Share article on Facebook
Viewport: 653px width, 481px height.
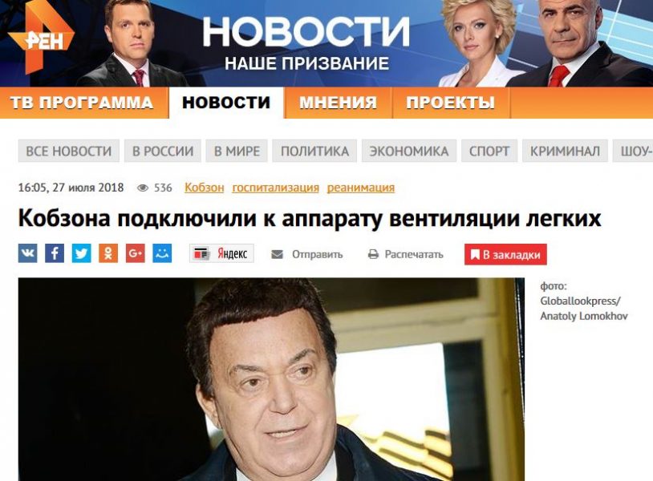click(x=55, y=253)
